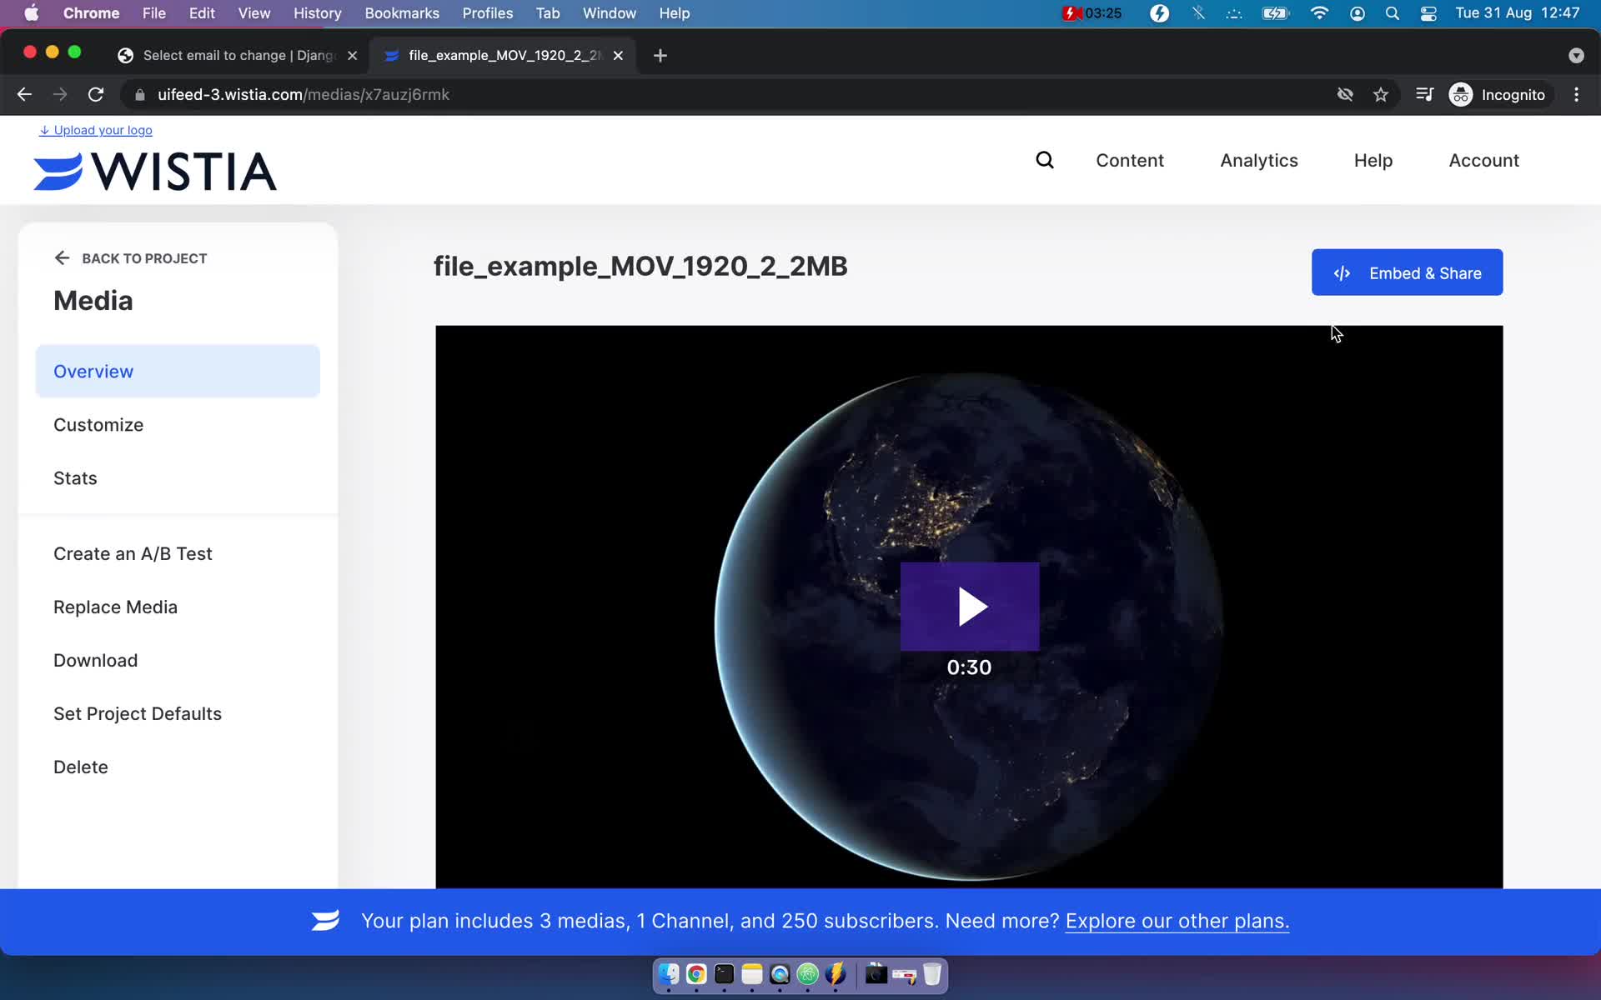Click the Embed & Share button
1601x1000 pixels.
coord(1408,272)
